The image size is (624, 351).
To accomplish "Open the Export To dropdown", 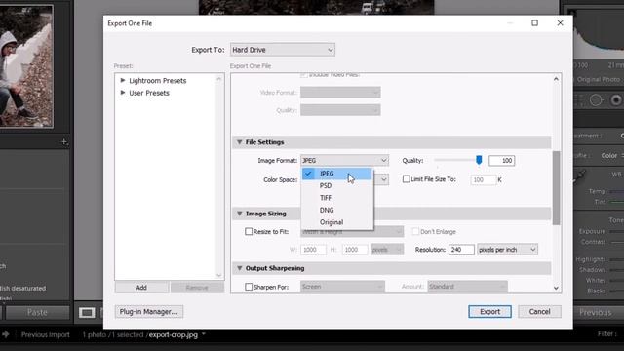I will tap(283, 50).
